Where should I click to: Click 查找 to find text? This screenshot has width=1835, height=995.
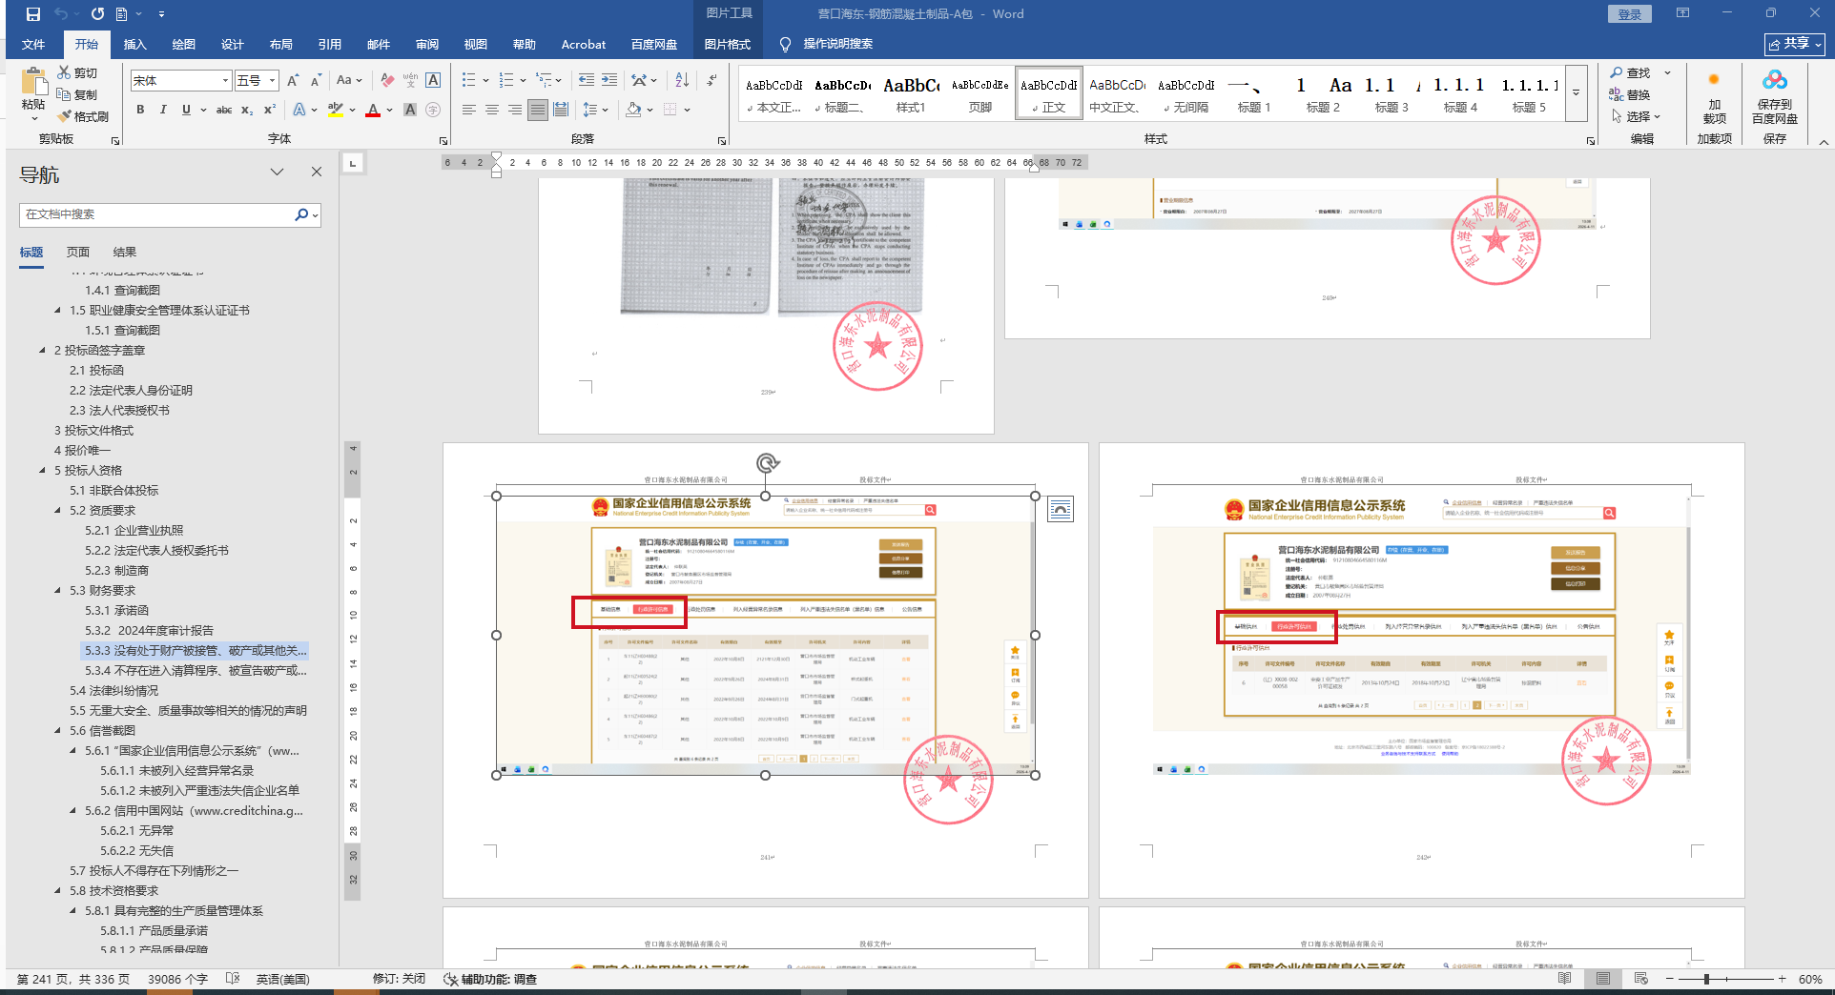pyautogui.click(x=1630, y=72)
